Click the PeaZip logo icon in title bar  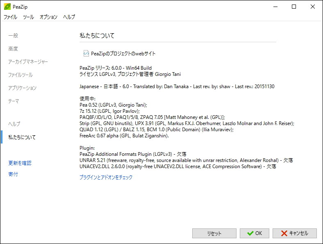point(7,7)
